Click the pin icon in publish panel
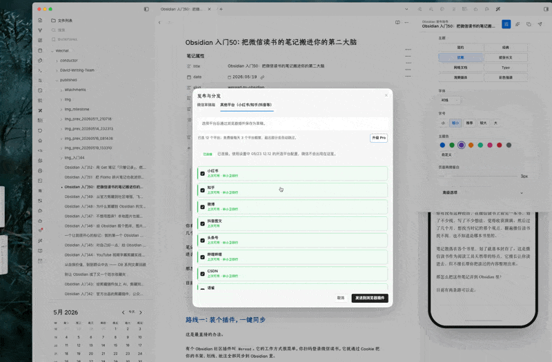Screen dimensions: 552x362 [517, 24]
